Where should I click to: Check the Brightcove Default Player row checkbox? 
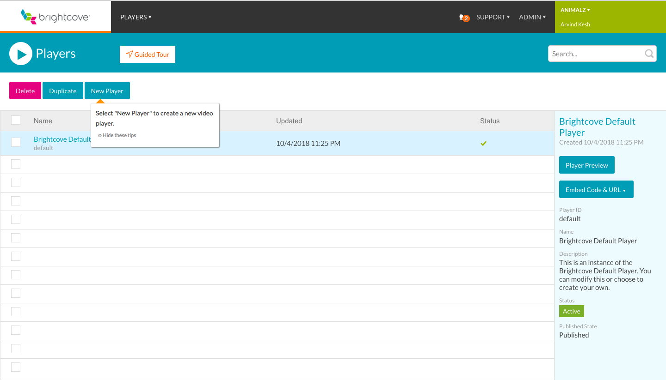pyautogui.click(x=16, y=142)
